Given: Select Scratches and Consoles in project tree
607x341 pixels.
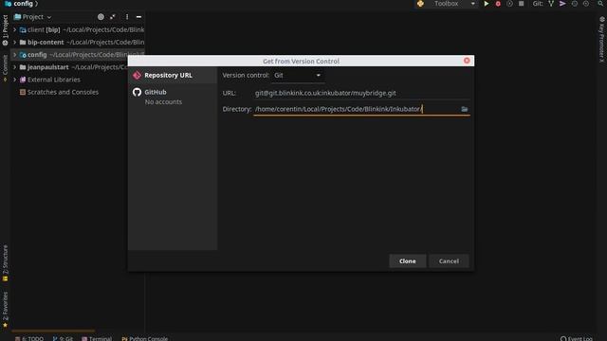Looking at the screenshot, I should pyautogui.click(x=63, y=93).
